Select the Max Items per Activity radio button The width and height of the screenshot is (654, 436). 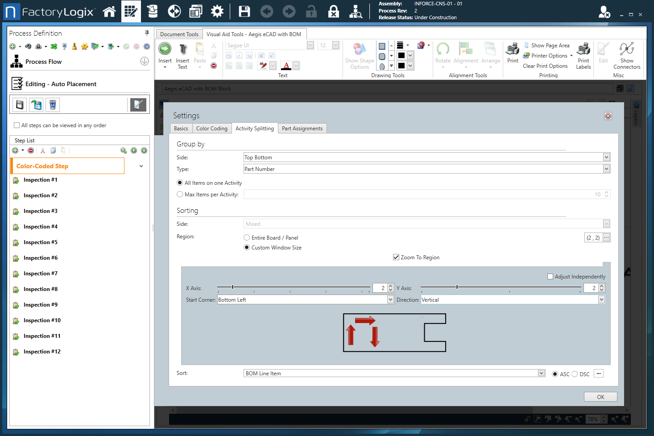pyautogui.click(x=179, y=194)
